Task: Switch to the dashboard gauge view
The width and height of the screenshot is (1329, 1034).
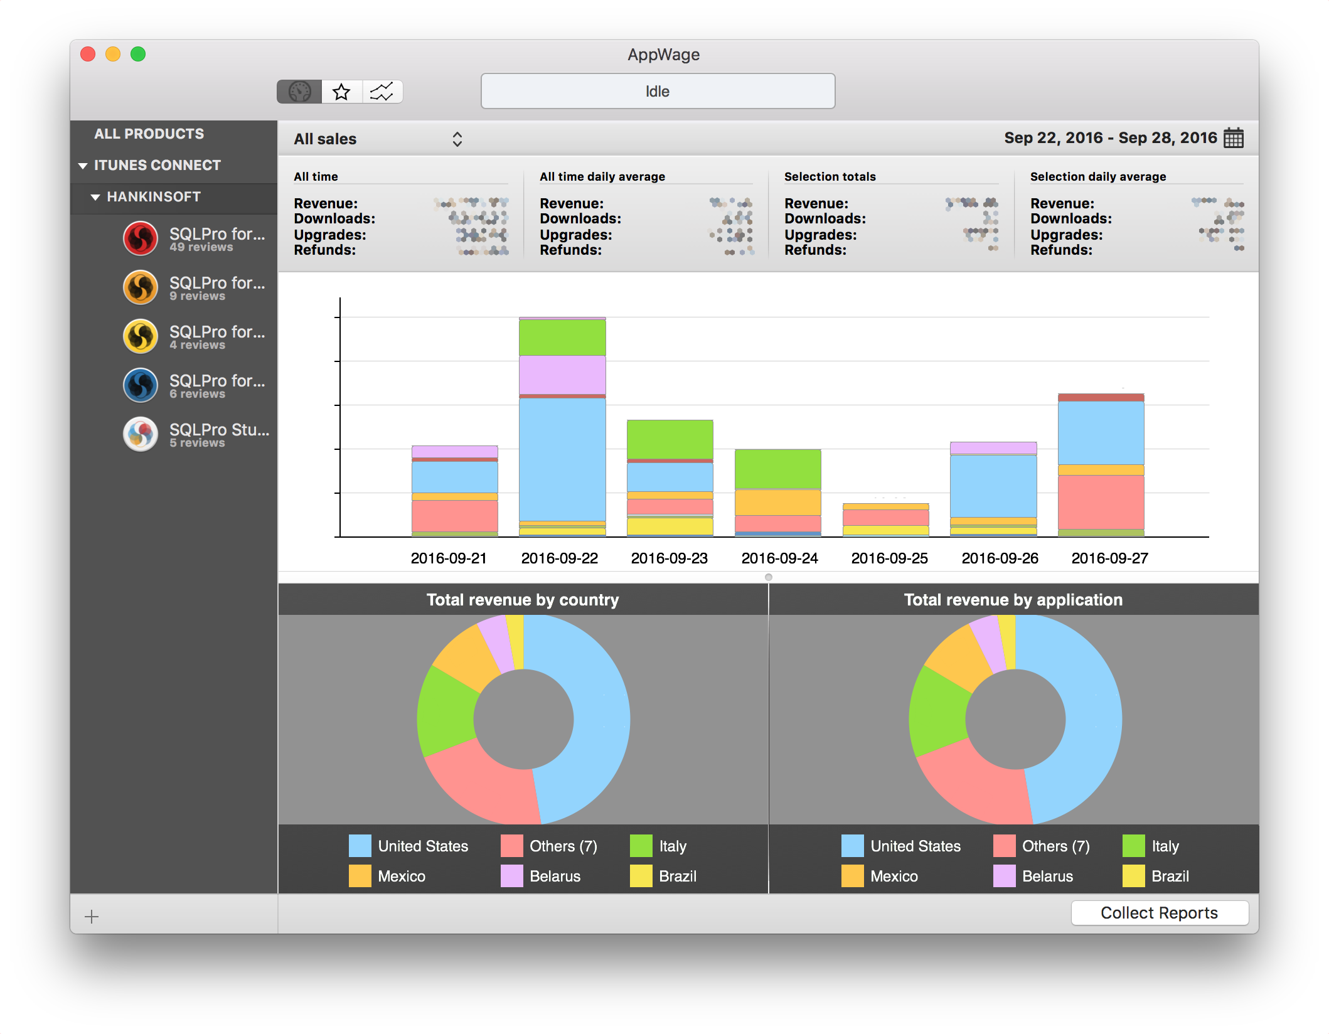Action: tap(299, 92)
